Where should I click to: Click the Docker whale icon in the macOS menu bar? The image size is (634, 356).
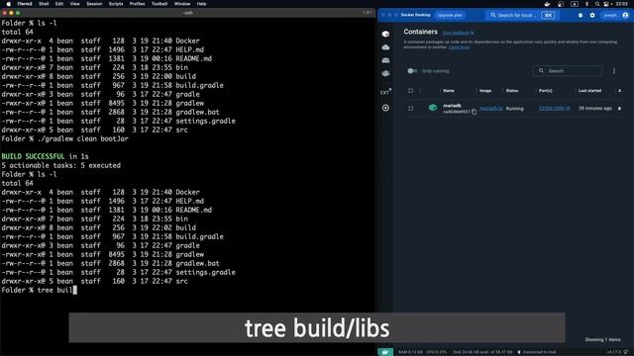point(547,4)
